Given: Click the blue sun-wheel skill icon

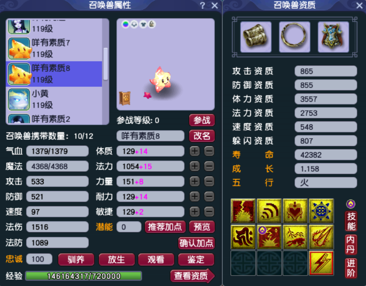Looking at the screenshot, I should coord(321,211).
